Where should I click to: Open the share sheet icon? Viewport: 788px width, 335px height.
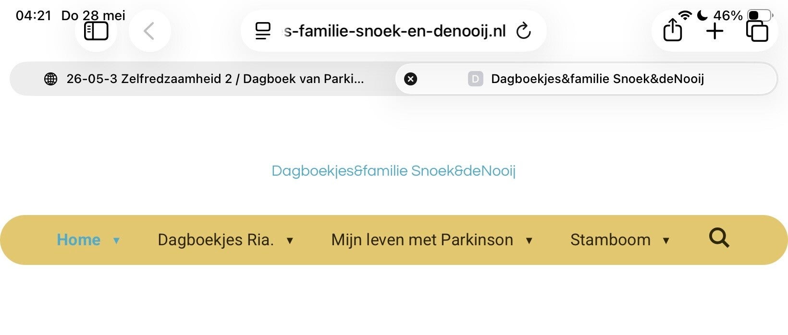click(x=673, y=30)
